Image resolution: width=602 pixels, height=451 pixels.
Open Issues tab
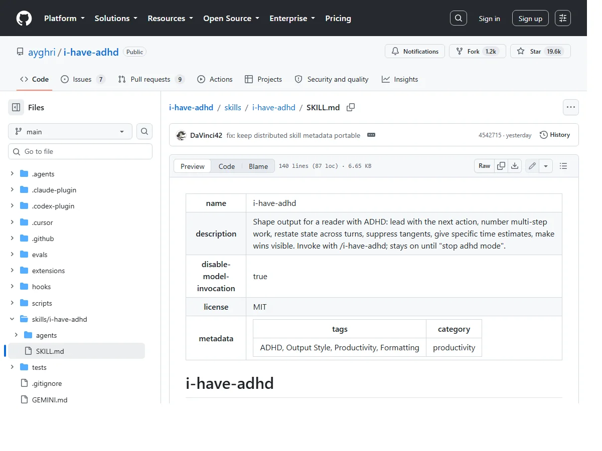[x=83, y=79]
